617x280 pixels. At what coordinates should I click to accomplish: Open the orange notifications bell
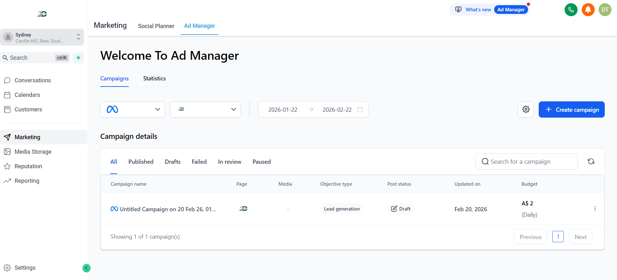point(588,10)
